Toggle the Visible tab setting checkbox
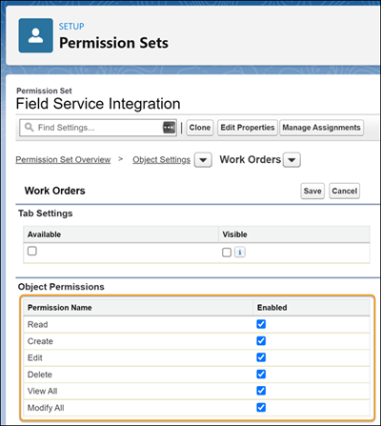 coord(227,253)
